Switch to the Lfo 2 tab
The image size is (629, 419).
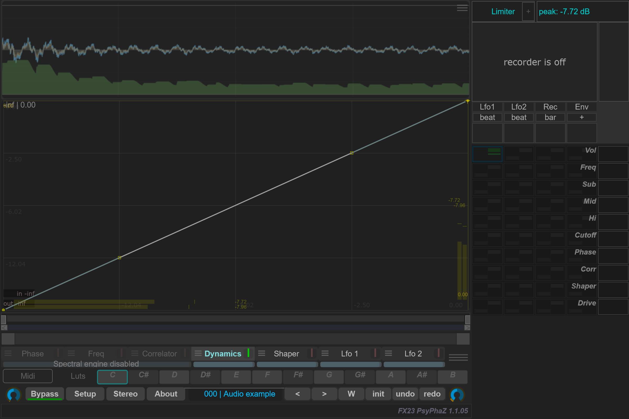[413, 354]
